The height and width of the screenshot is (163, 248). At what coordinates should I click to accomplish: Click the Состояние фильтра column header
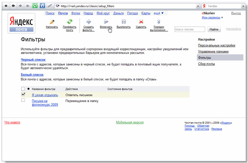click(x=120, y=89)
